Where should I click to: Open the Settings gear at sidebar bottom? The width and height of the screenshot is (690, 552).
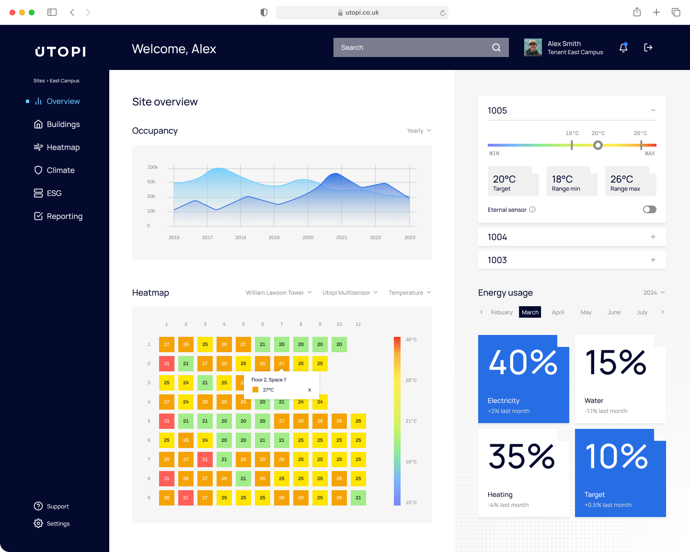click(38, 523)
